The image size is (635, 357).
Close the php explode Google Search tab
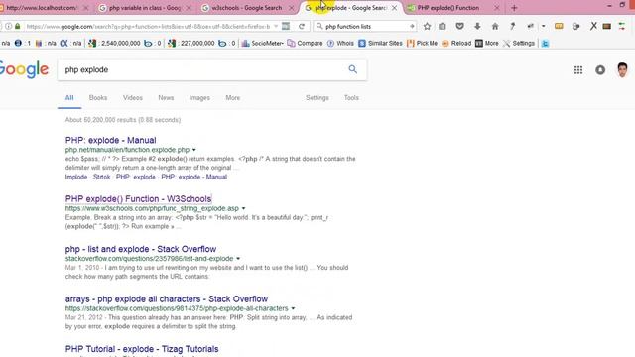[x=394, y=8]
